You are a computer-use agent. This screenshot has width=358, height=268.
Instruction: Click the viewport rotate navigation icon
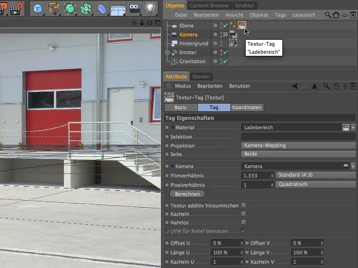click(149, 23)
